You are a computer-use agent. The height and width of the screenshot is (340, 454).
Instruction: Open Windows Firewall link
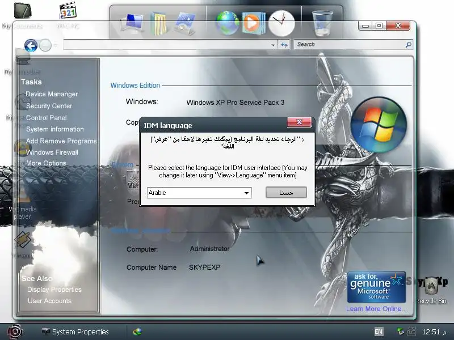tap(52, 152)
